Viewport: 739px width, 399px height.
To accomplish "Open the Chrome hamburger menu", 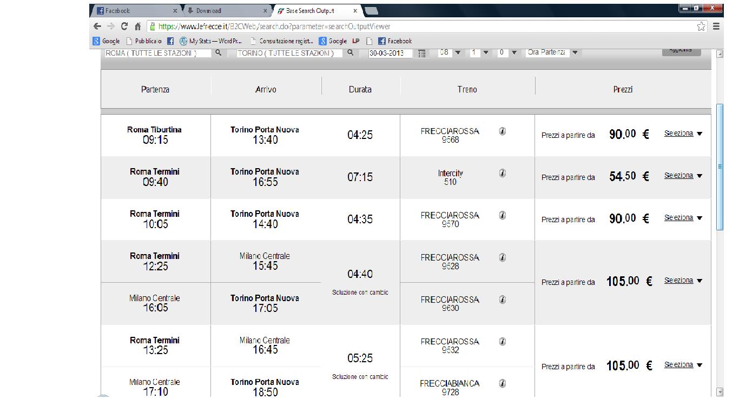I will tap(716, 26).
